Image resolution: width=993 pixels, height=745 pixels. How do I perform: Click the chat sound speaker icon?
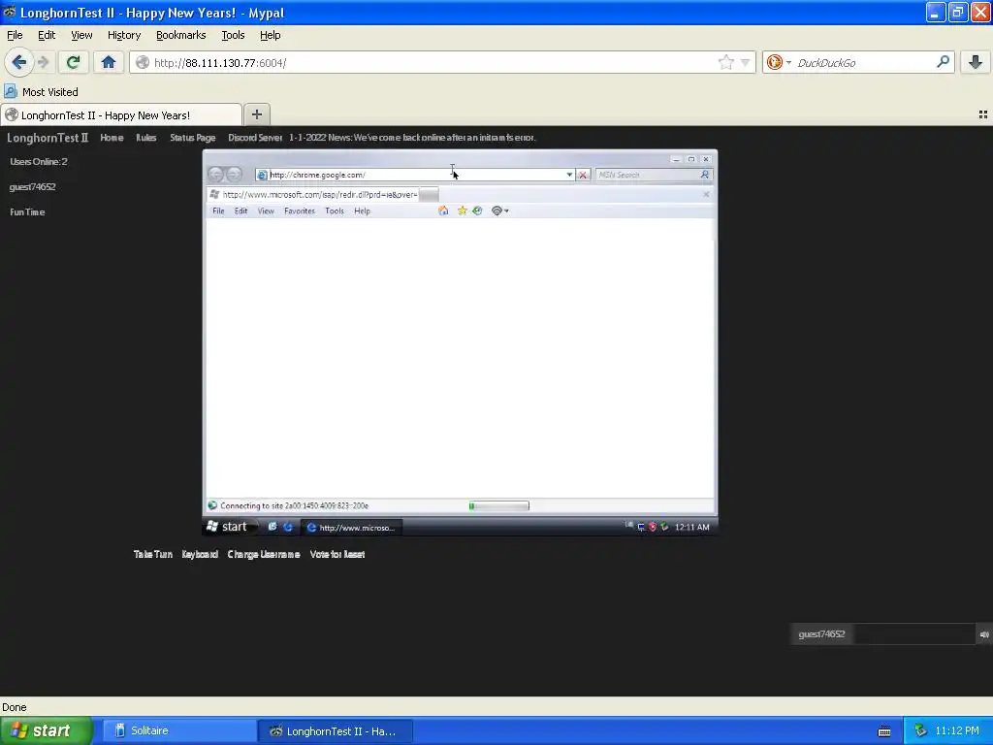984,634
